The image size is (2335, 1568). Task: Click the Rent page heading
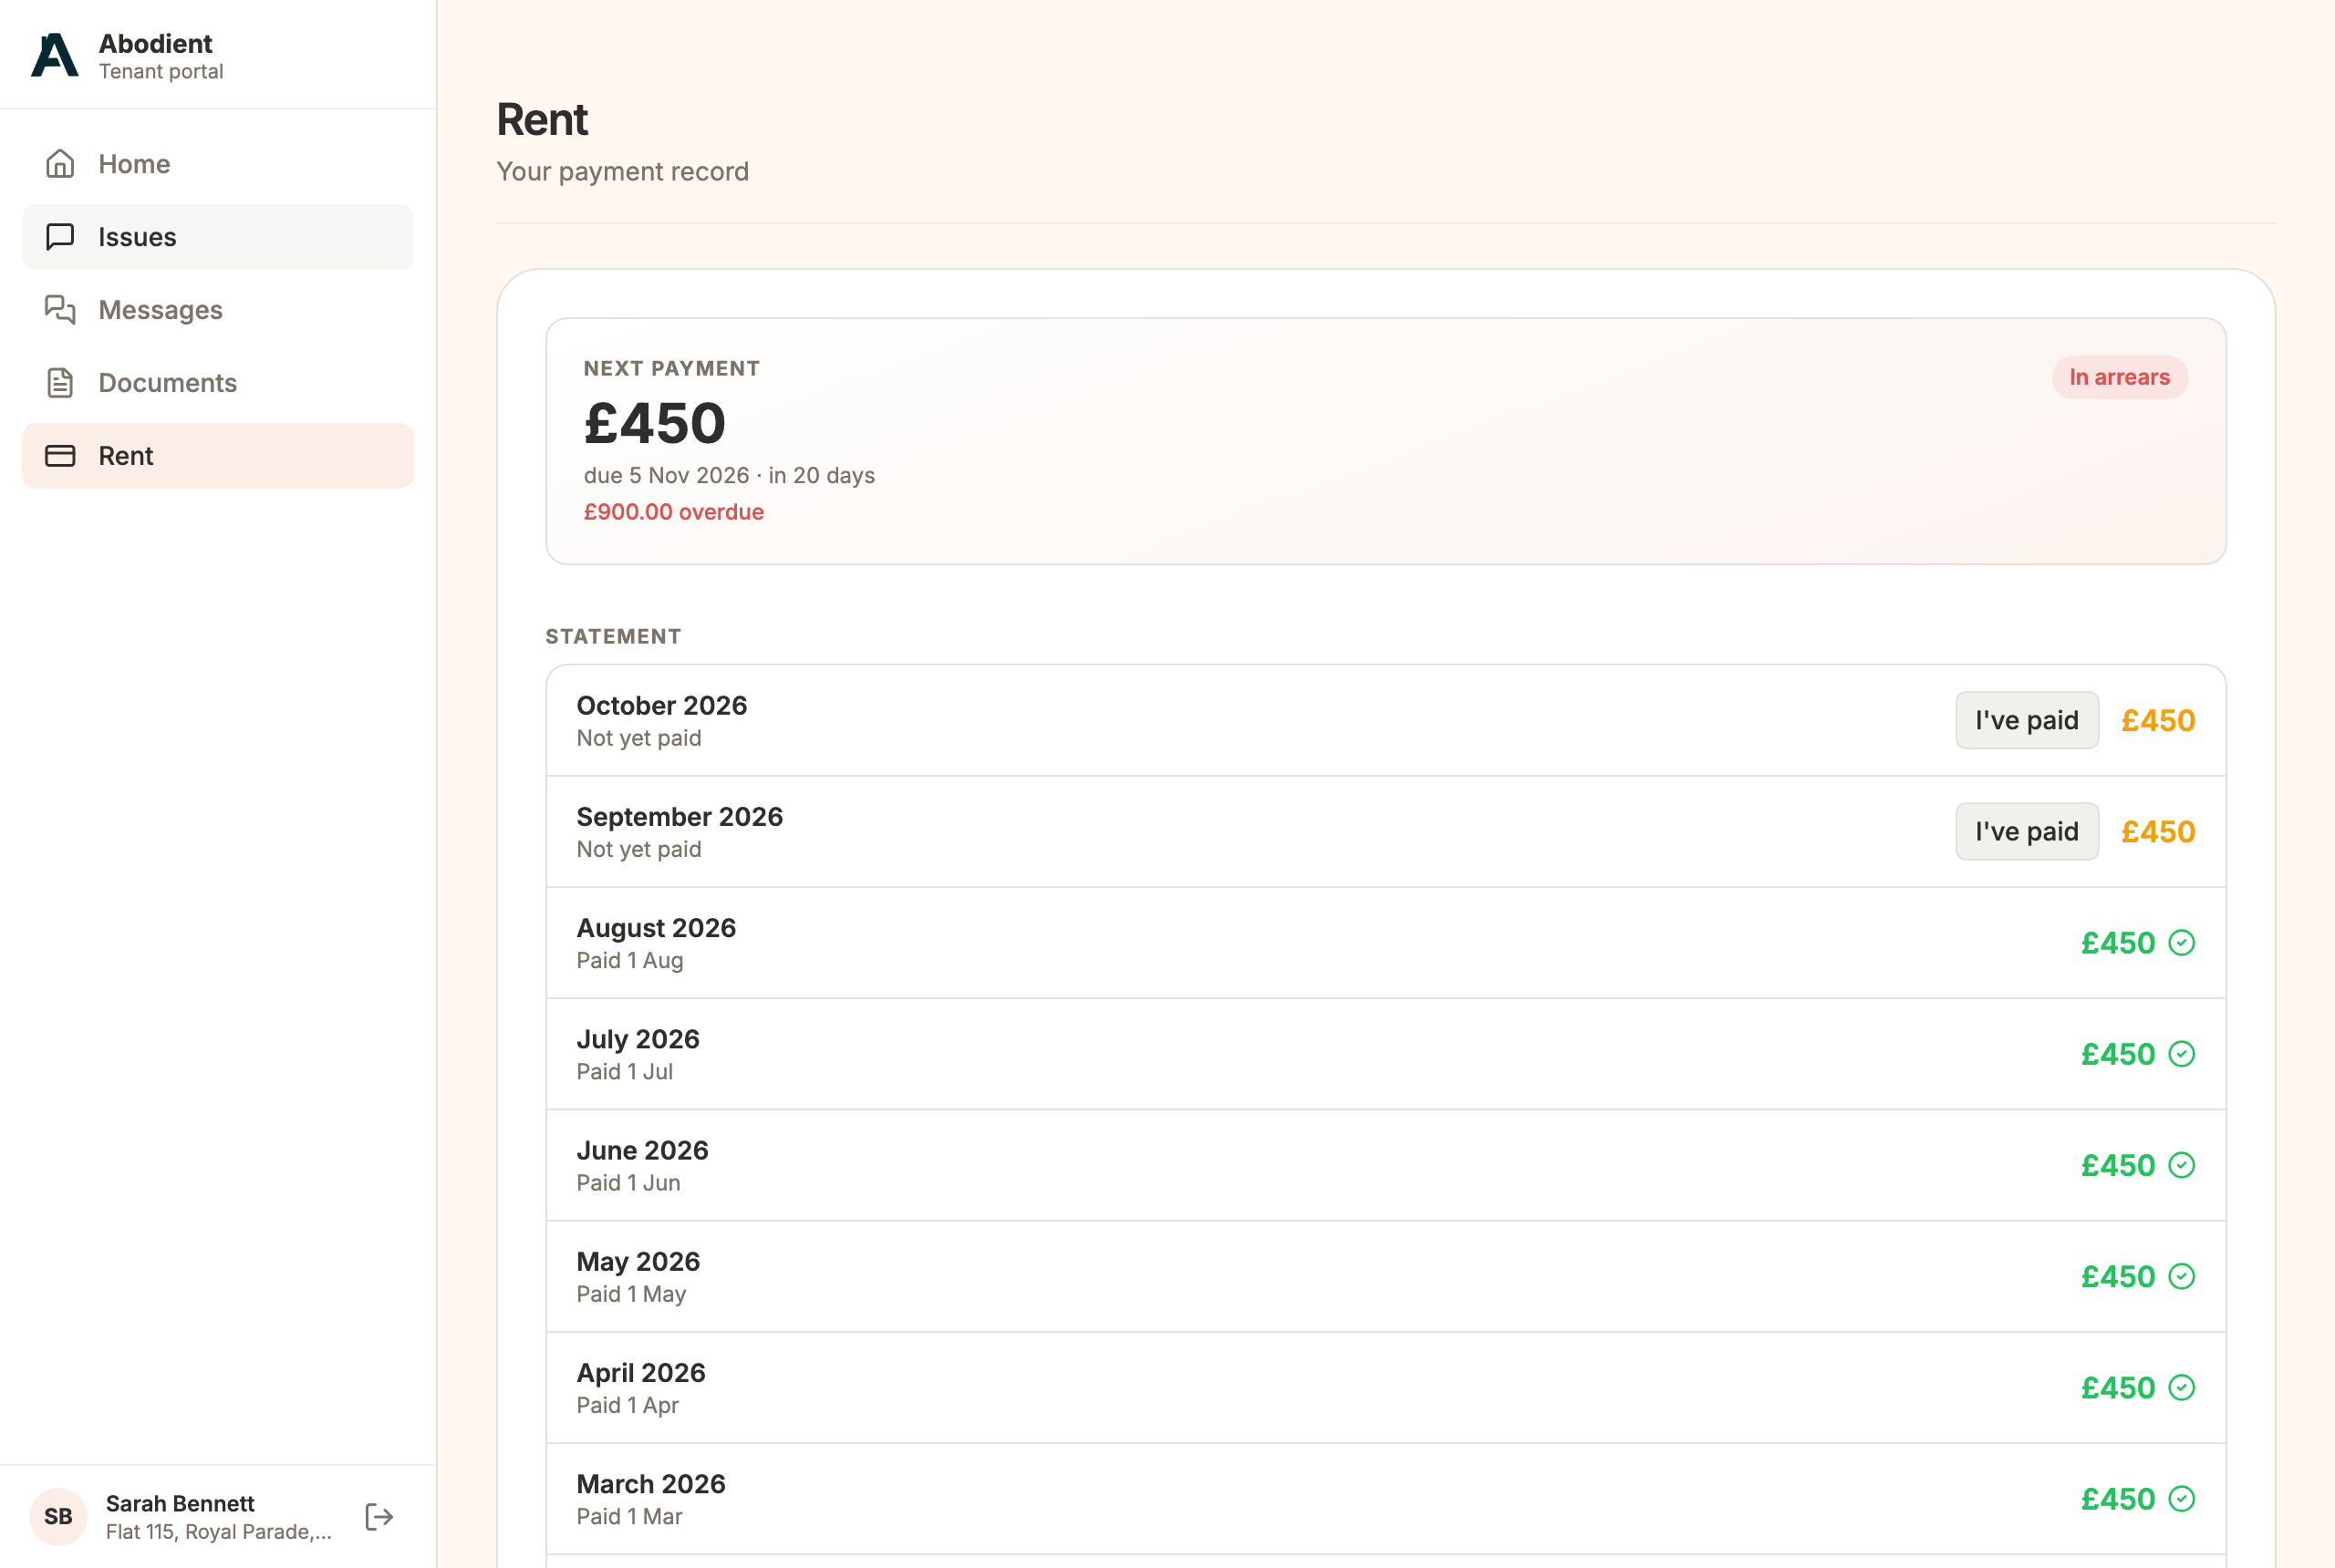tap(542, 119)
